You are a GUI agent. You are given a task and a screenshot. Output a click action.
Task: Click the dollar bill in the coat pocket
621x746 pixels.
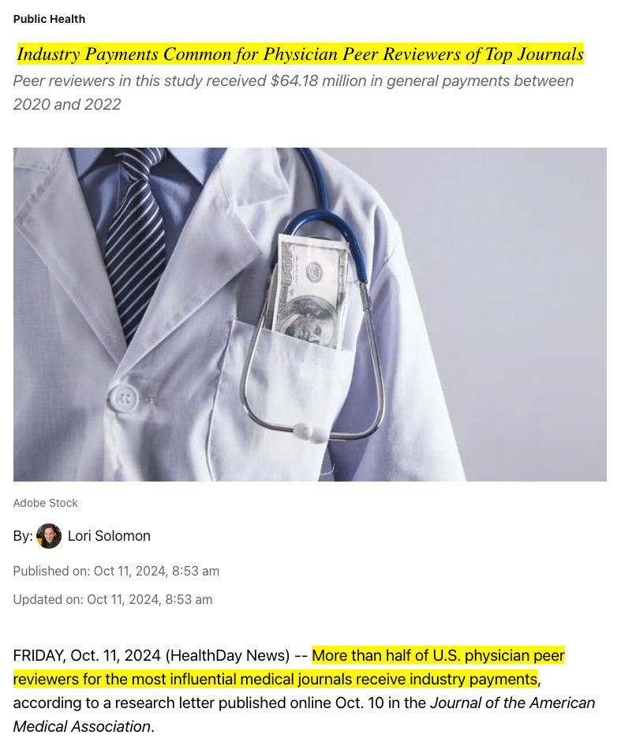[309, 293]
